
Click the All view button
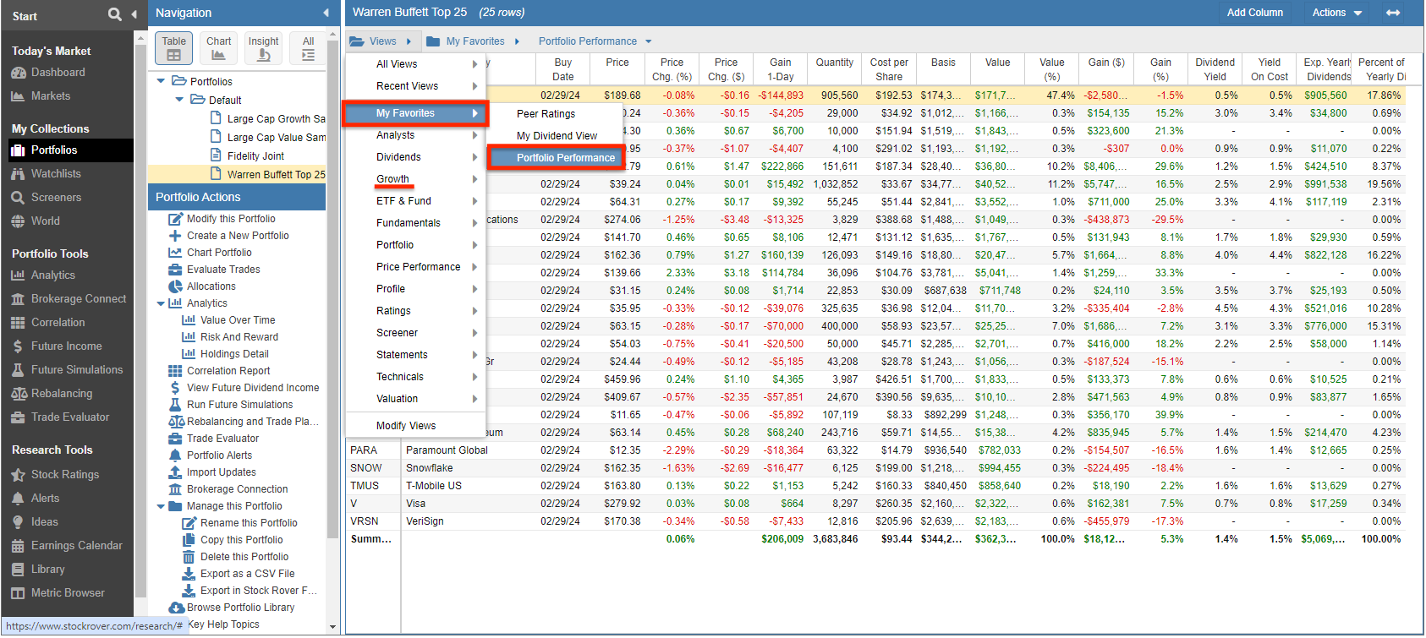[308, 48]
